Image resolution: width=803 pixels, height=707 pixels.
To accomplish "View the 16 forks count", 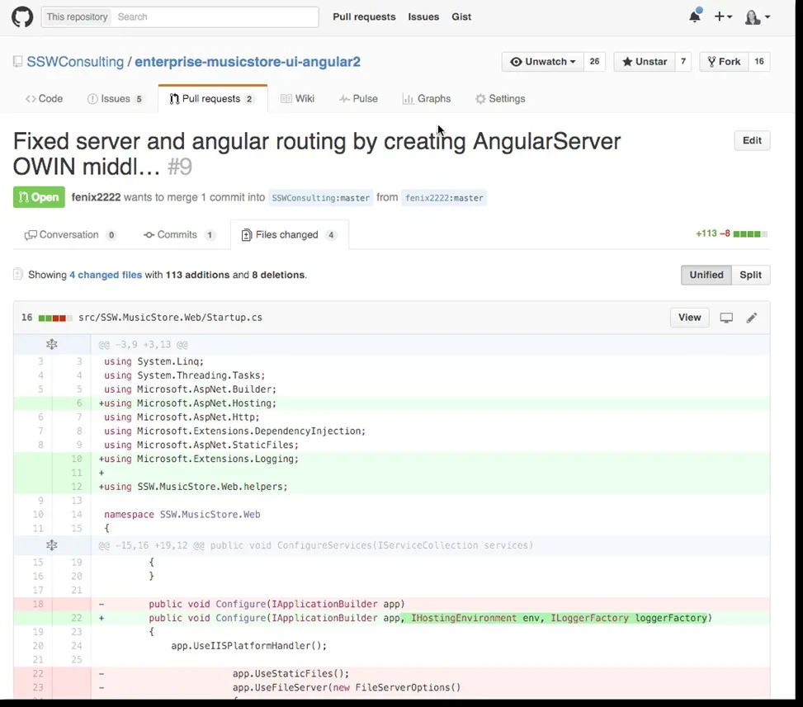I will point(759,61).
